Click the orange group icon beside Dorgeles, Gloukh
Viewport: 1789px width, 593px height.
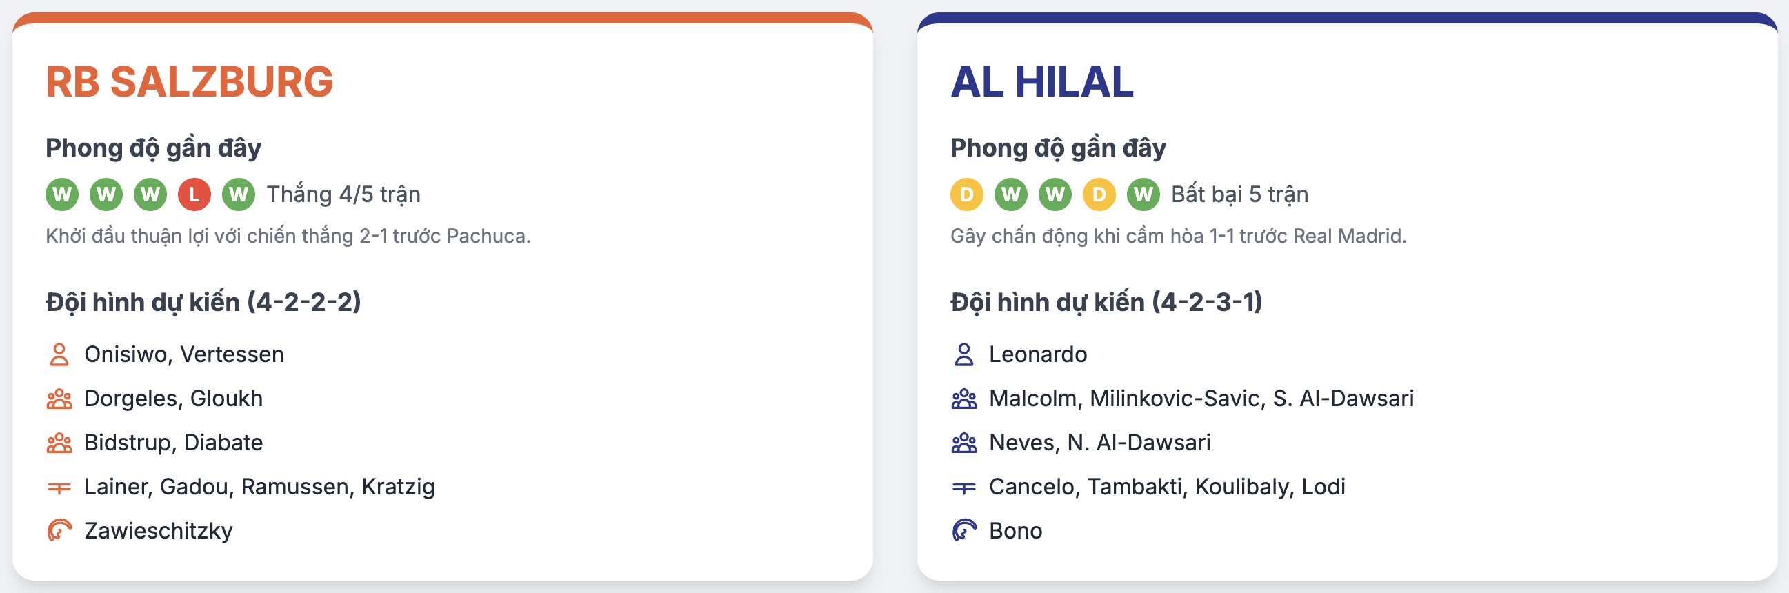pyautogui.click(x=59, y=399)
